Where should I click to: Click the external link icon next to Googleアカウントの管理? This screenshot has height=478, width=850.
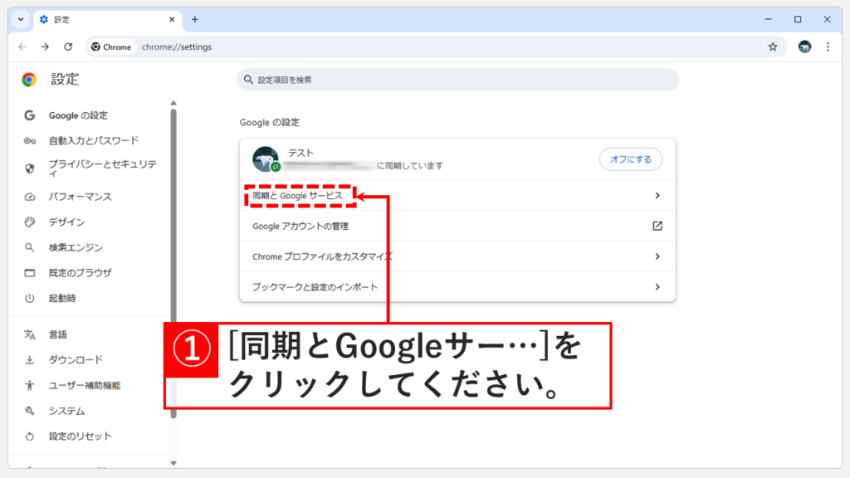(x=657, y=226)
